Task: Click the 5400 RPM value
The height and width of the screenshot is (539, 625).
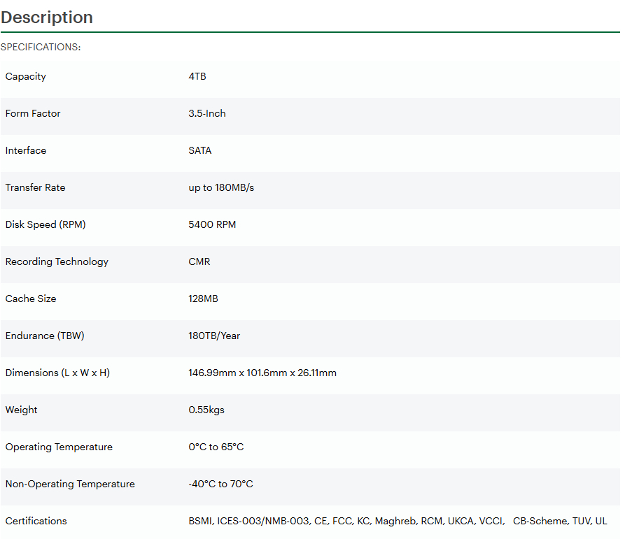Action: 212,225
